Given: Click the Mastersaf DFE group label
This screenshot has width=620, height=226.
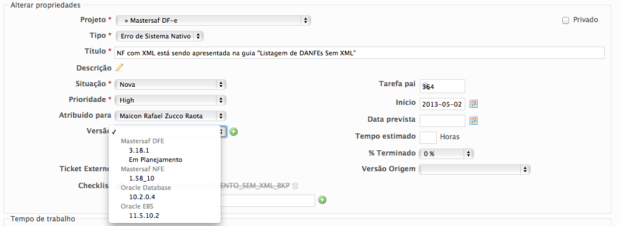Looking at the screenshot, I should 142,141.
